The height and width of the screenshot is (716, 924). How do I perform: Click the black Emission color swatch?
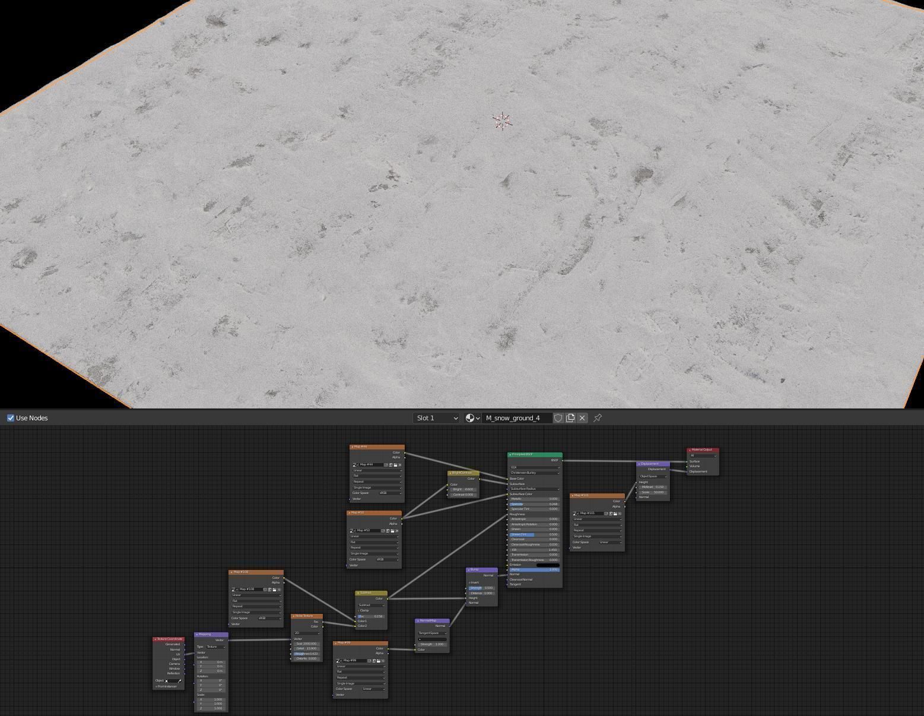548,565
